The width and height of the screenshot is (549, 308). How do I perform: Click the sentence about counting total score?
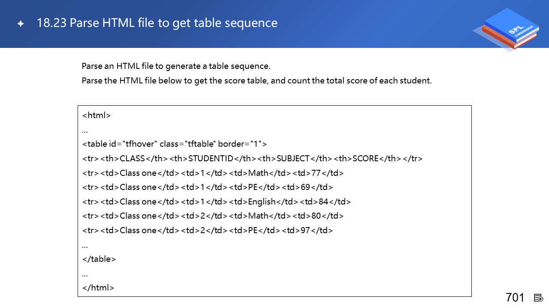(x=256, y=80)
